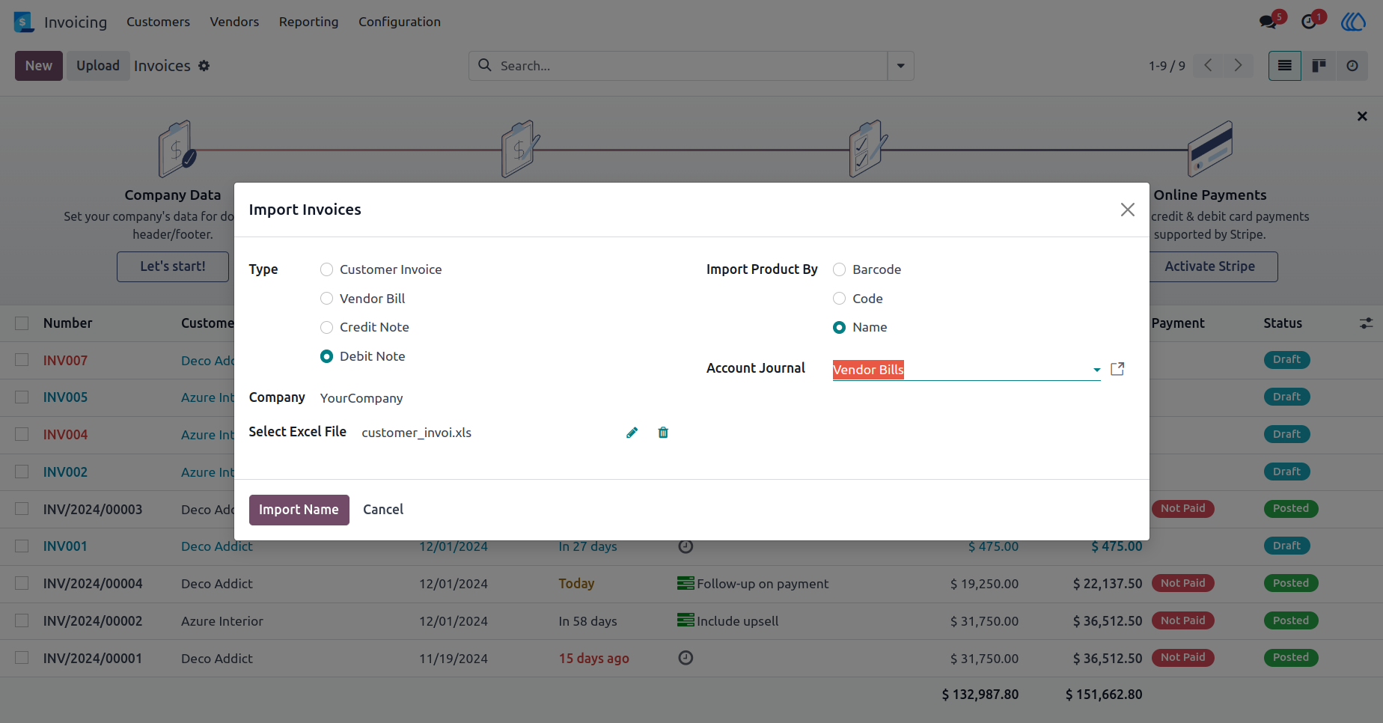Image resolution: width=1383 pixels, height=723 pixels.
Task: Open Vendor Bills journal external link icon
Action: click(1117, 369)
